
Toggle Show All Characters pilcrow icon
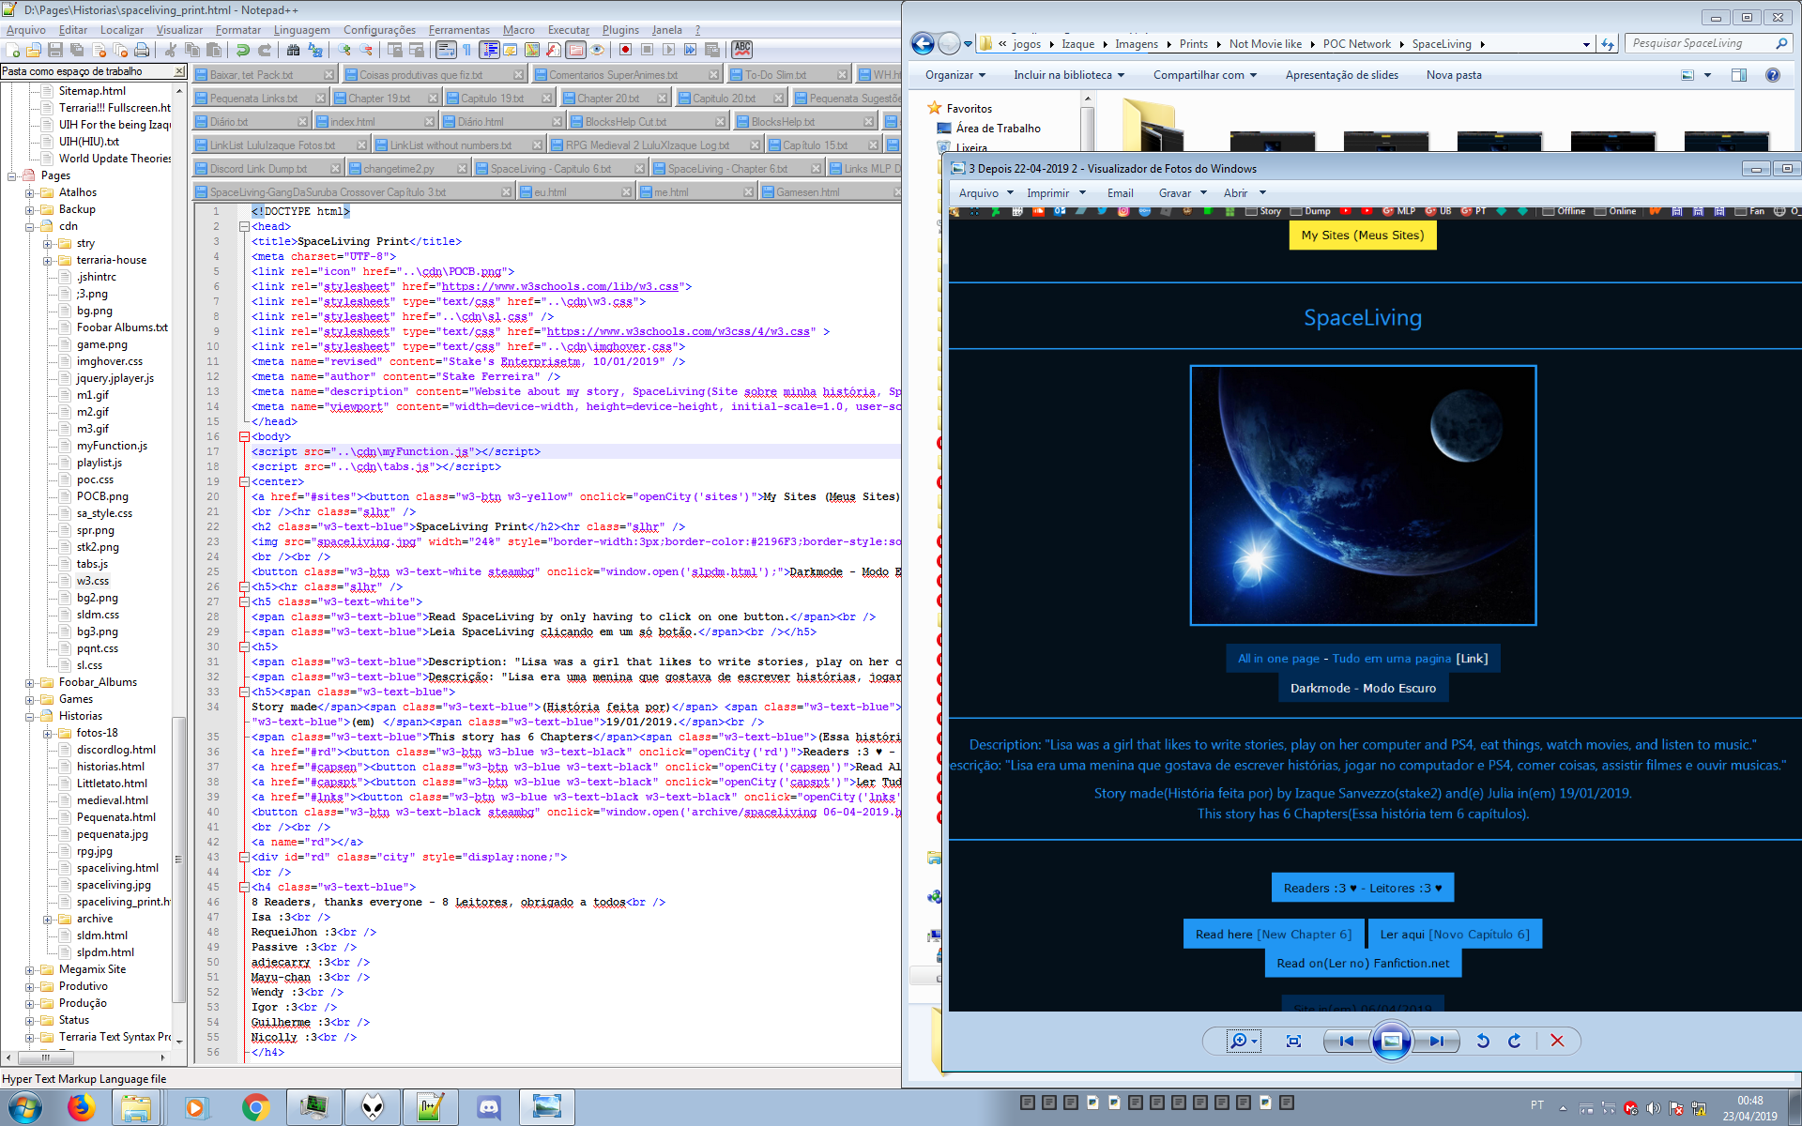(x=466, y=50)
